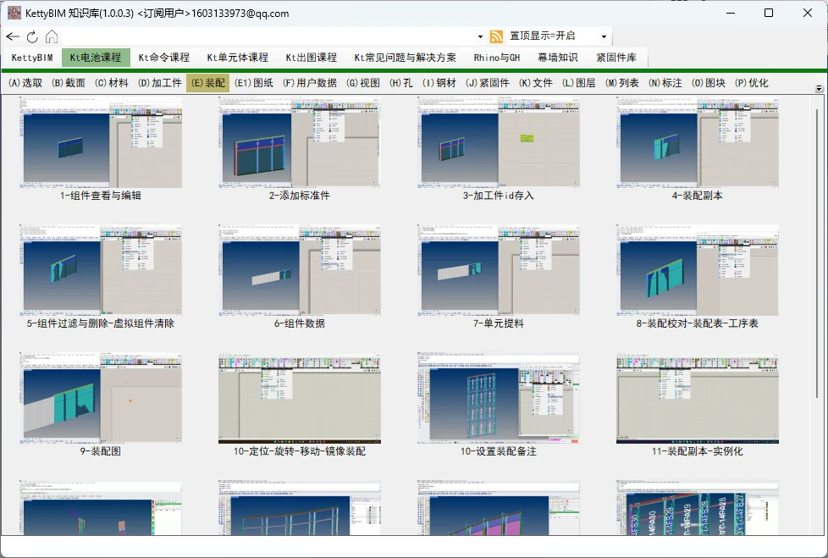Select the (G)视图 category
828x558 pixels.
[363, 83]
